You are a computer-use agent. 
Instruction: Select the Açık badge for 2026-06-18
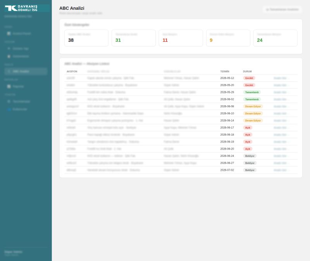pos(248,135)
